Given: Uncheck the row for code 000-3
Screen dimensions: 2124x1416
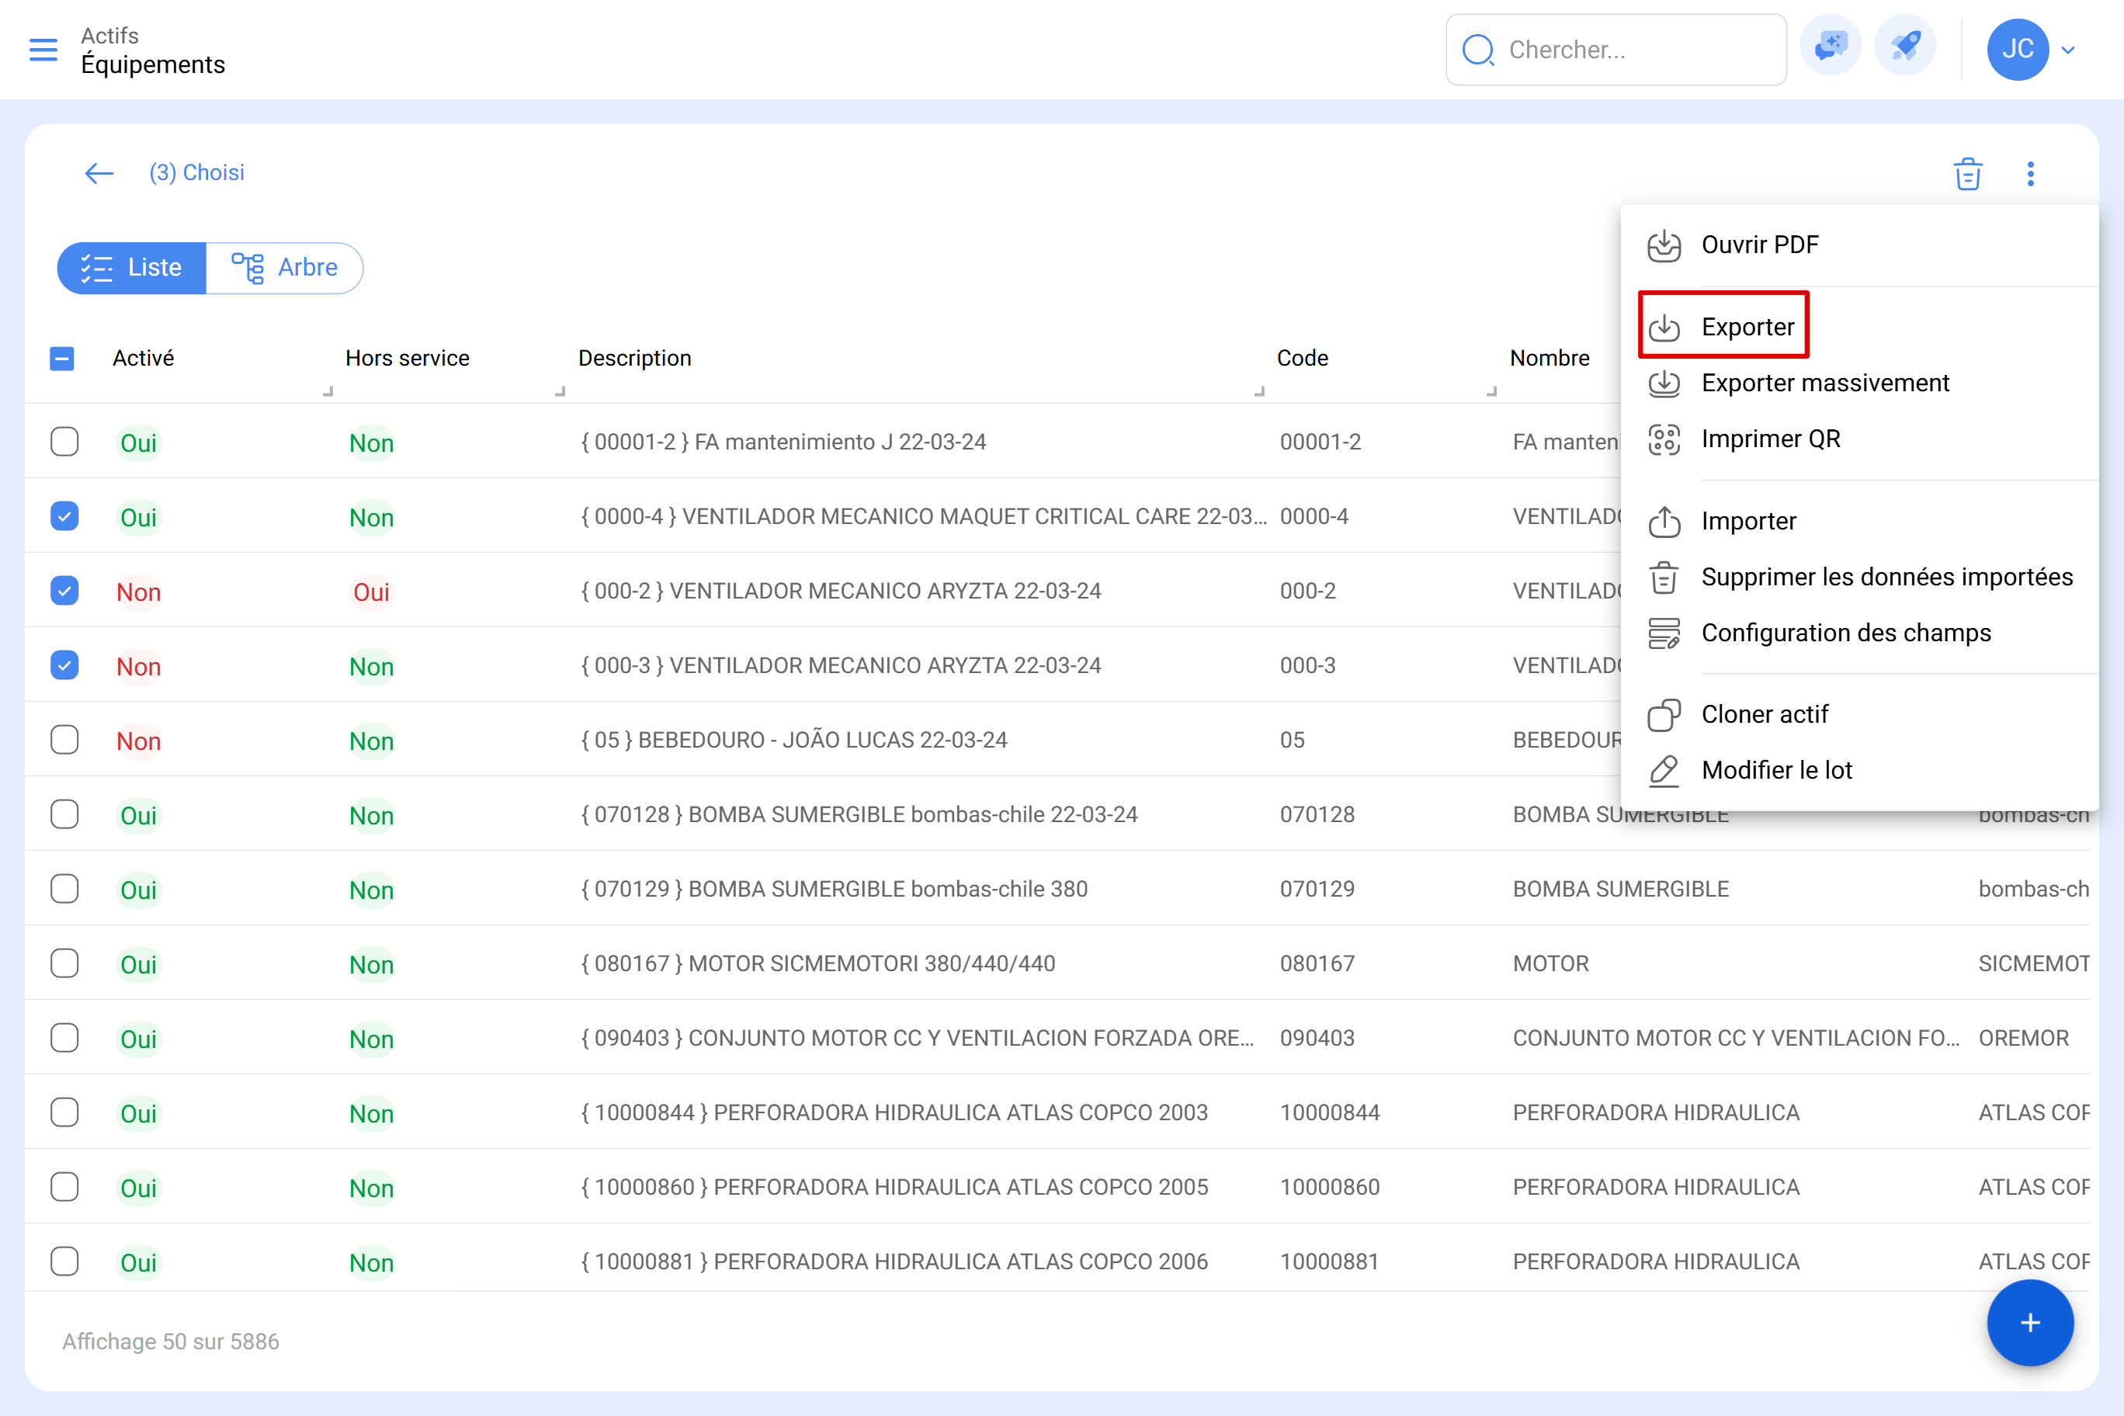Looking at the screenshot, I should [64, 665].
